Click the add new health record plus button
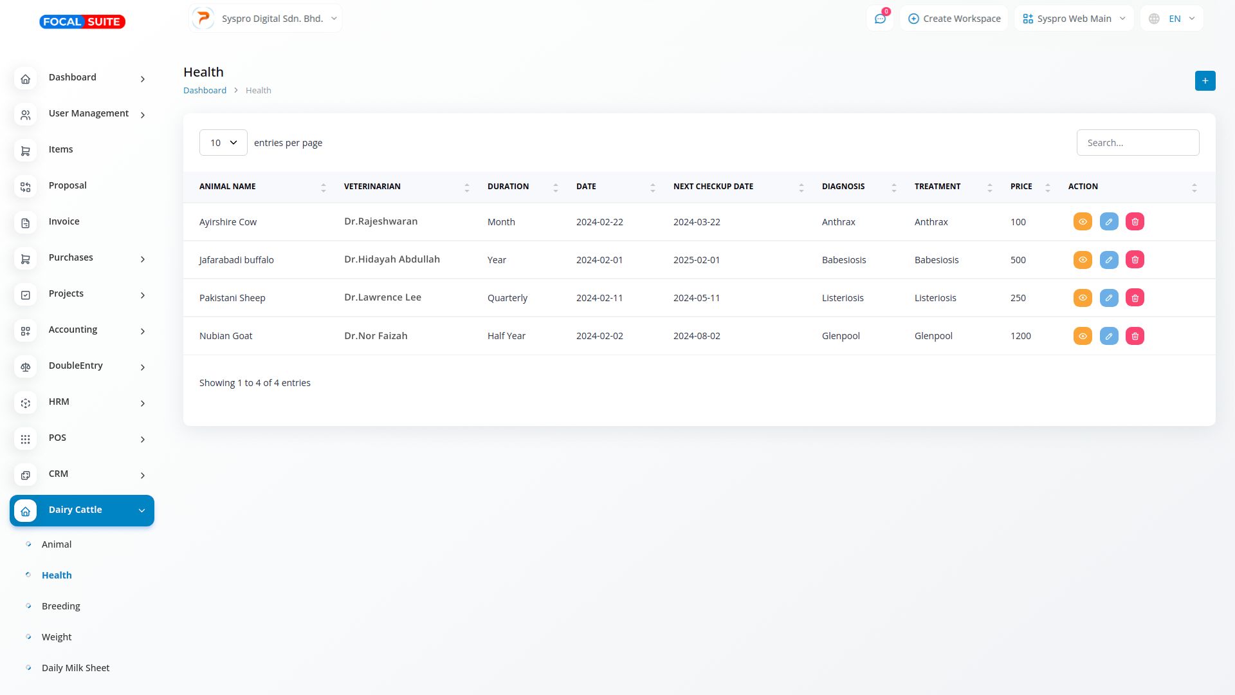This screenshot has height=695, width=1235. point(1205,81)
